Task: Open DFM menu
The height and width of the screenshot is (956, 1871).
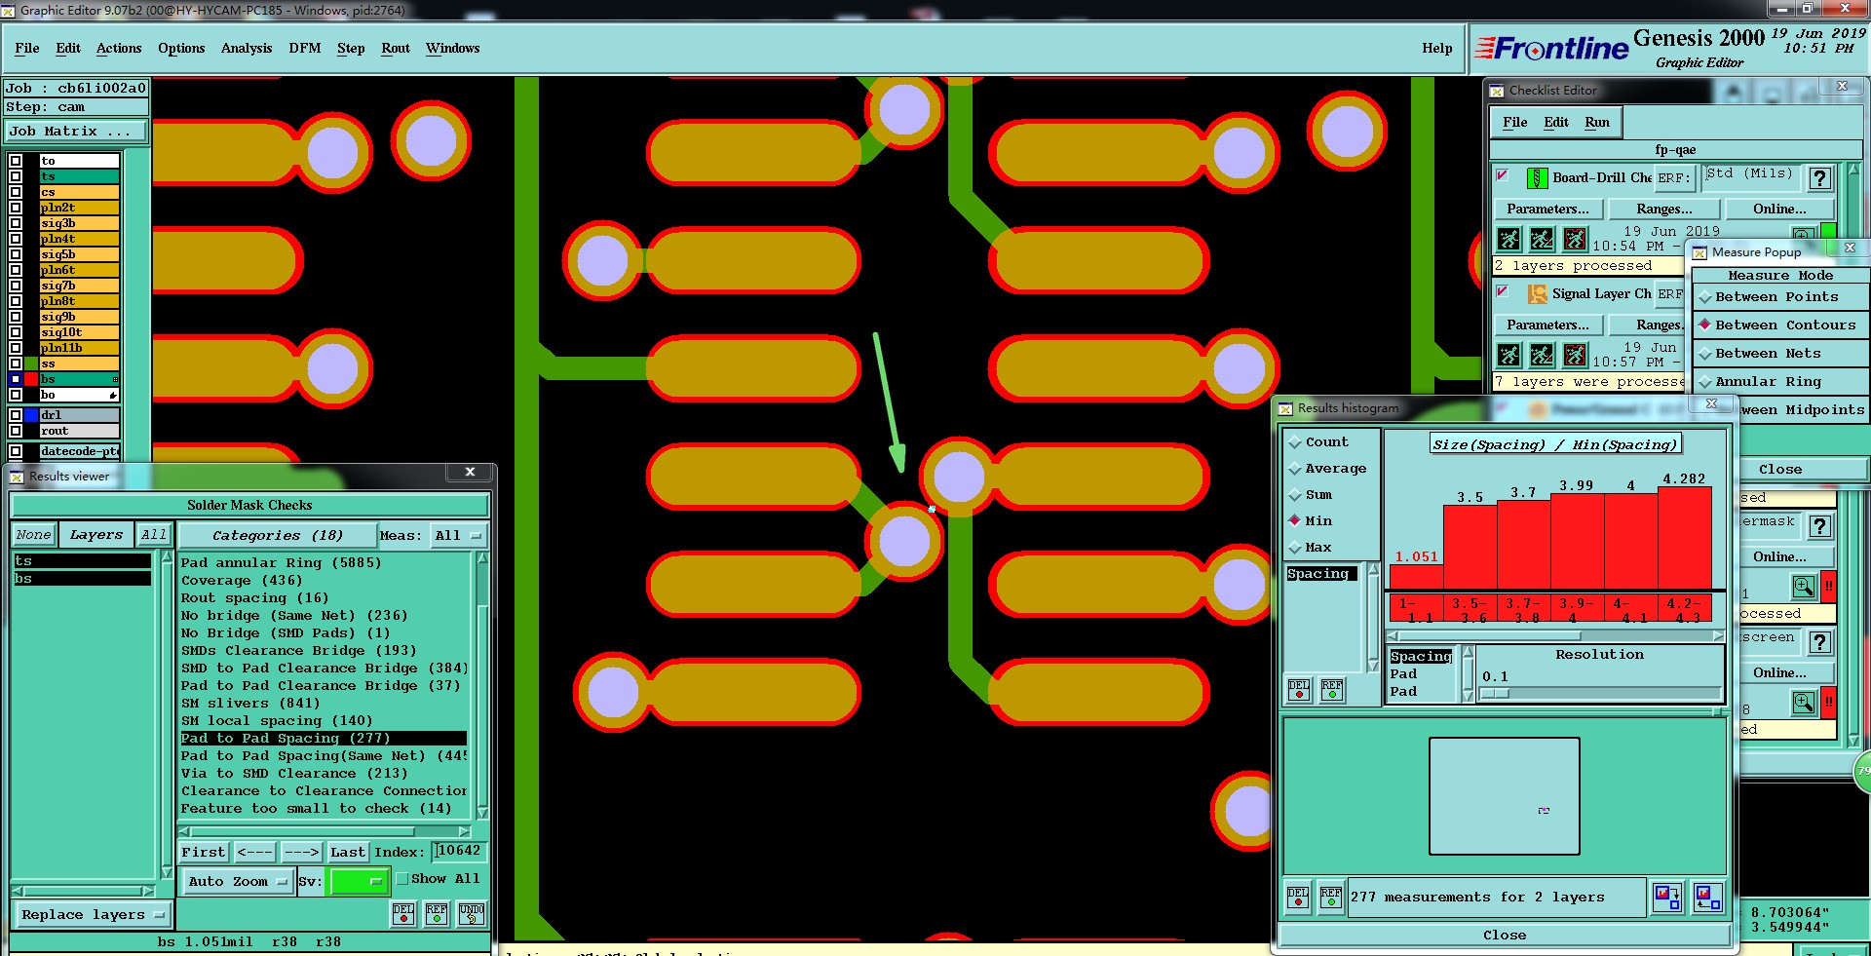Action: click(304, 49)
